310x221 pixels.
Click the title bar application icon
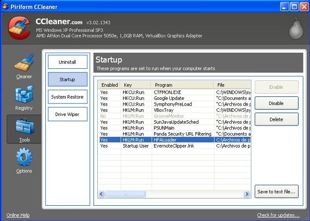point(6,6)
